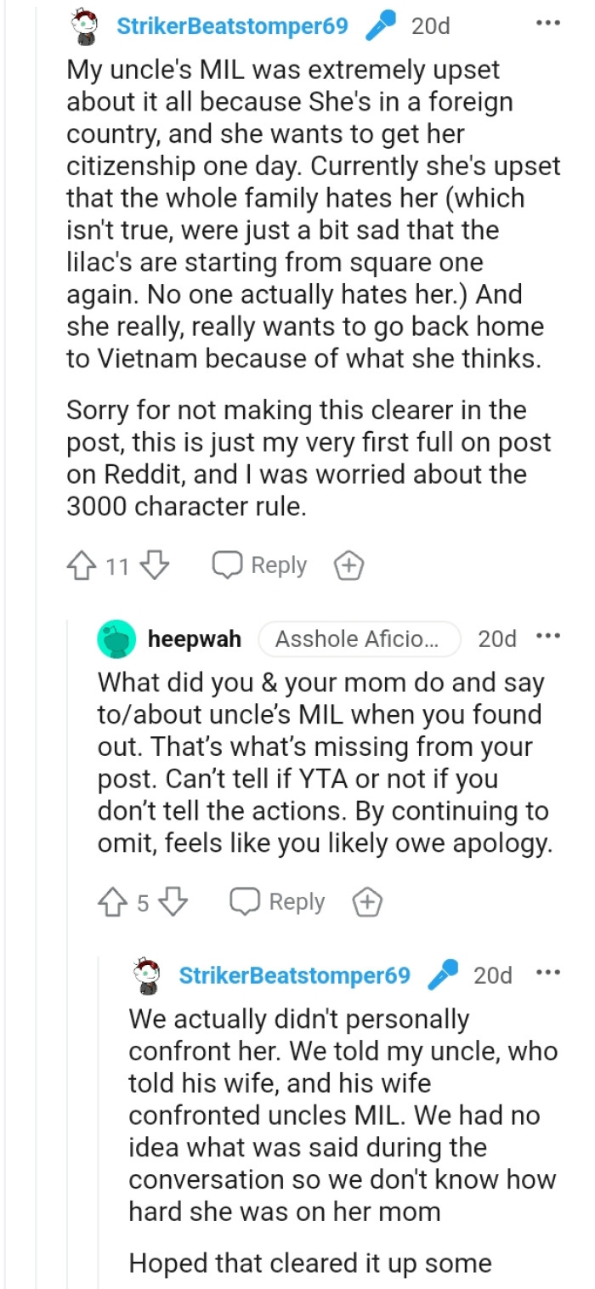The width and height of the screenshot is (595, 1289).
Task: Click award icon beside first Reply
Action: tap(348, 566)
